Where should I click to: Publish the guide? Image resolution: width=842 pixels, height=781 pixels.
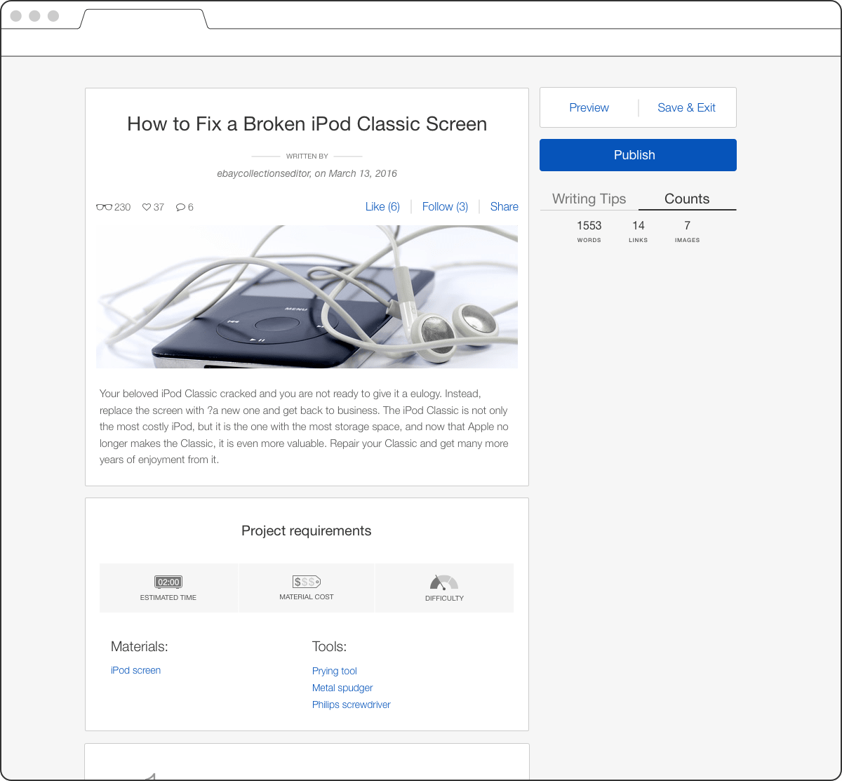tap(638, 155)
